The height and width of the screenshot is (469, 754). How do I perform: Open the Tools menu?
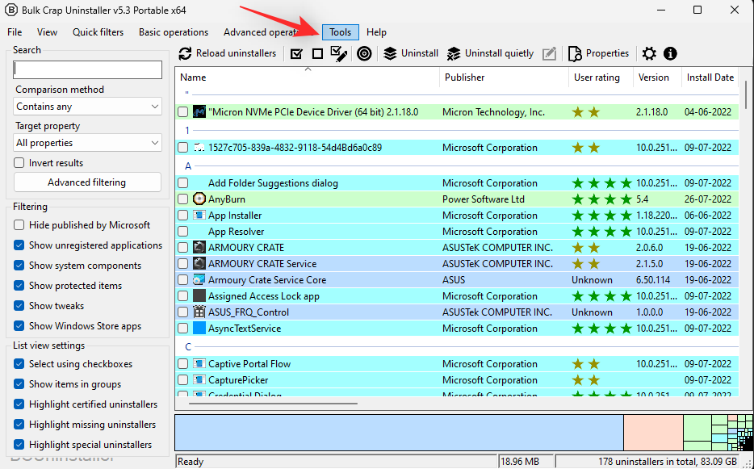point(340,31)
